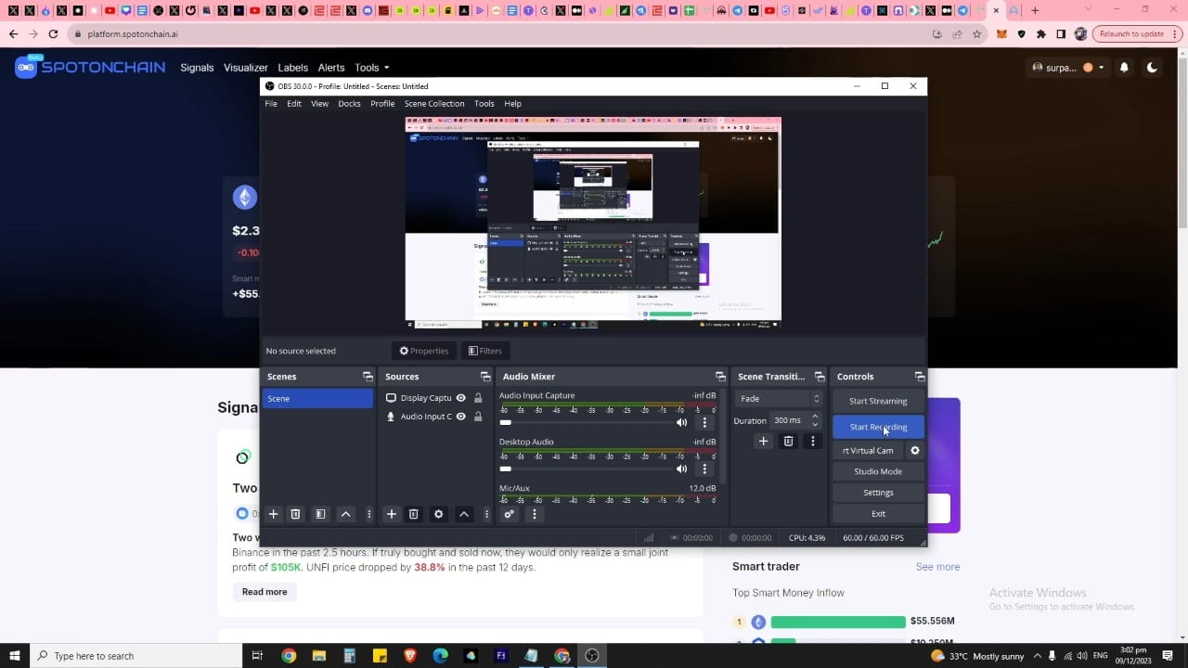
Task: Adjust Desktop Audio volume slider
Action: [585, 469]
